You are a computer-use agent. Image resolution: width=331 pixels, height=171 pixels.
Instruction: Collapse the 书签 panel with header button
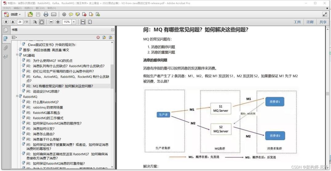click(113, 30)
